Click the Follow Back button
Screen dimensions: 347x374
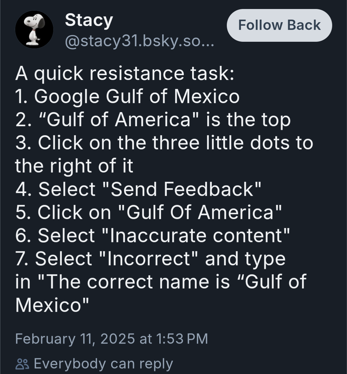279,25
